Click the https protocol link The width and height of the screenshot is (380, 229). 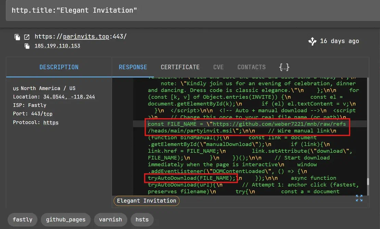[x=51, y=123]
